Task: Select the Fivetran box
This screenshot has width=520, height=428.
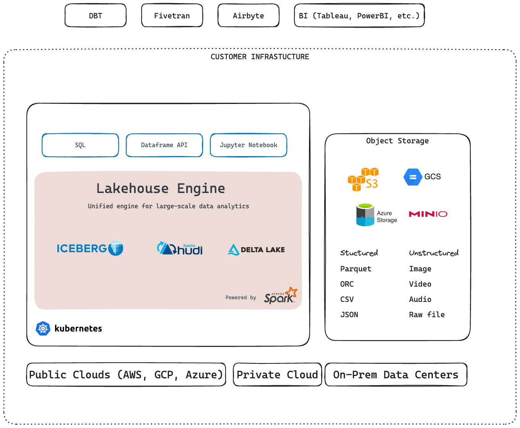Action: pos(172,16)
